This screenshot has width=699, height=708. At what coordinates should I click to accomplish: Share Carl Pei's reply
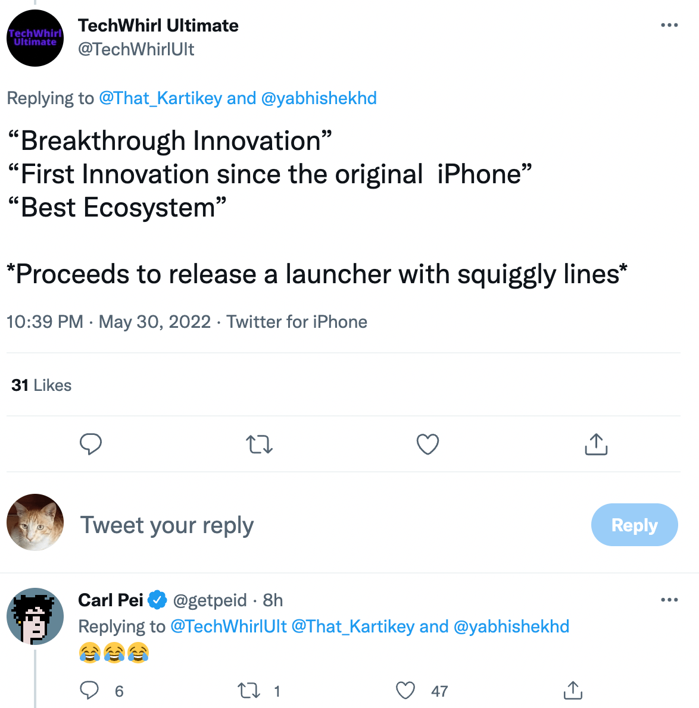(x=572, y=690)
